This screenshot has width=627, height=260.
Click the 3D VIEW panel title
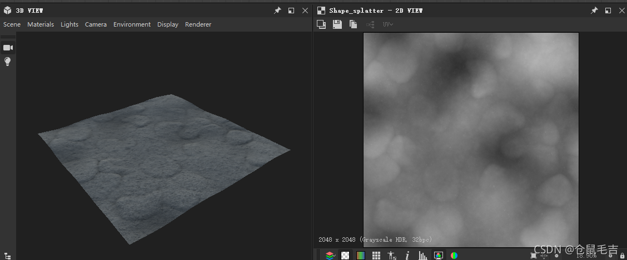click(29, 11)
